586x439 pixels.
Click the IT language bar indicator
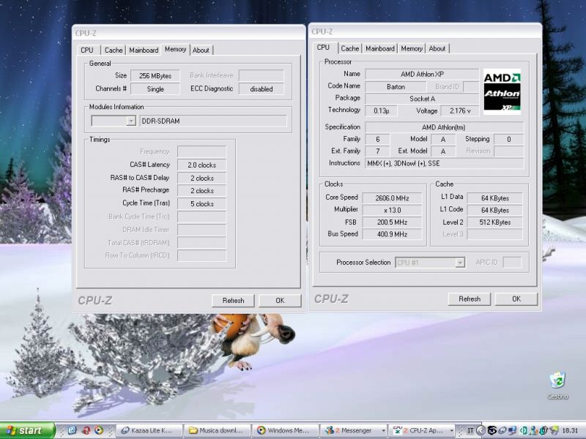pos(470,431)
